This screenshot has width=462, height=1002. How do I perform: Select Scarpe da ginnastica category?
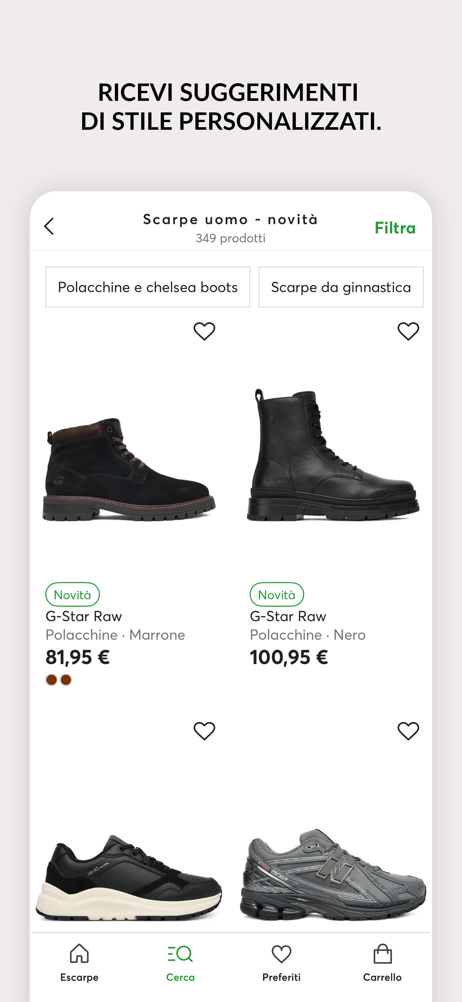click(341, 287)
